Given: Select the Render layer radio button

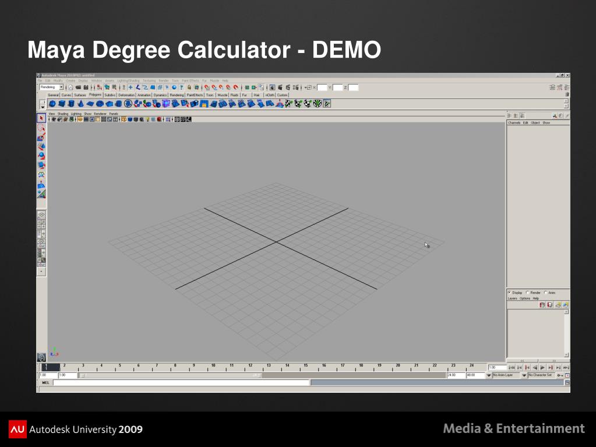Looking at the screenshot, I should tap(528, 293).
